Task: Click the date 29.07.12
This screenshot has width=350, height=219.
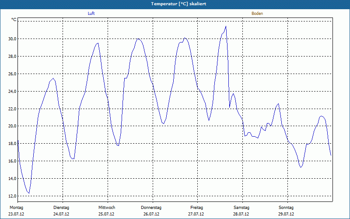Action: tap(286, 214)
